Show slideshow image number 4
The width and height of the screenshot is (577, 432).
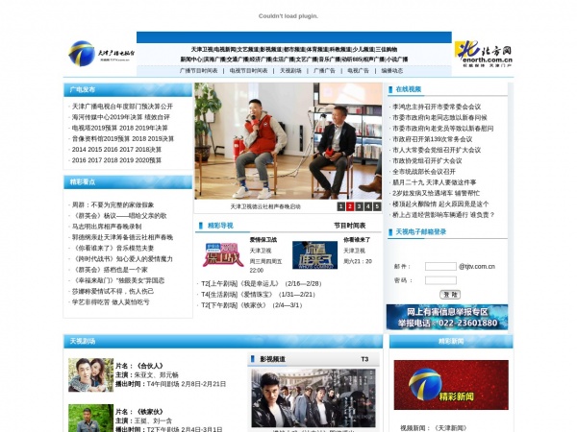click(368, 206)
